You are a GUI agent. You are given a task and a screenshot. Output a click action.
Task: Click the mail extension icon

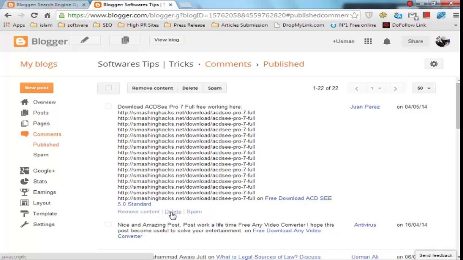[x=412, y=15]
